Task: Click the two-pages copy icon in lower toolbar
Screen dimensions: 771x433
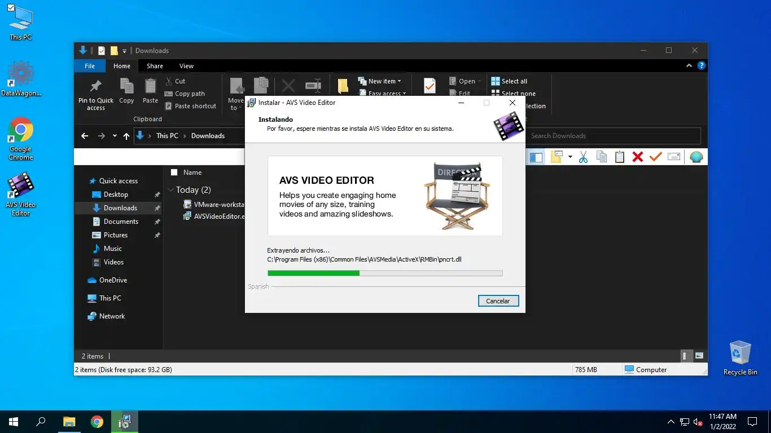Action: [x=602, y=157]
